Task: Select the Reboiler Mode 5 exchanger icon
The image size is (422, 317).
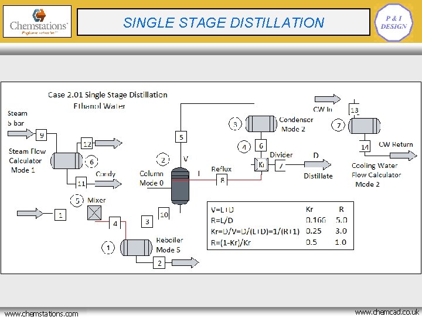Action: pyautogui.click(x=136, y=248)
